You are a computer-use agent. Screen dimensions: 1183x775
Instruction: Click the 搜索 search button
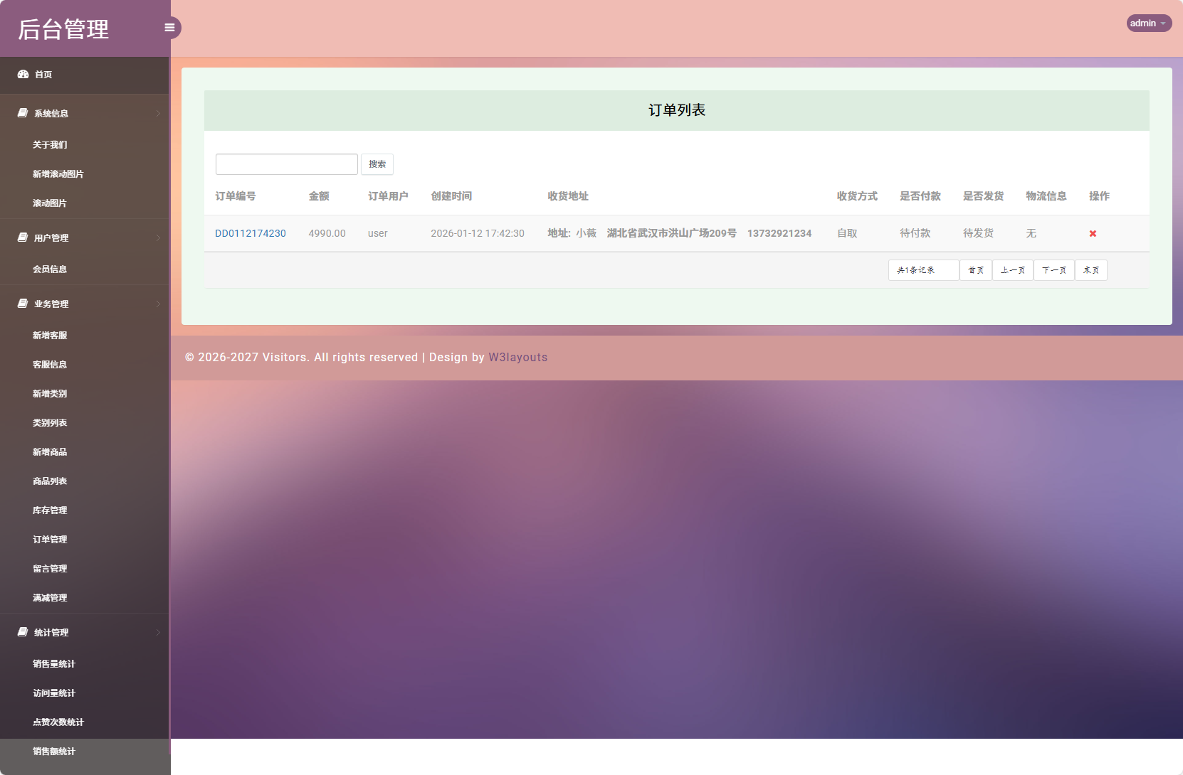click(377, 164)
